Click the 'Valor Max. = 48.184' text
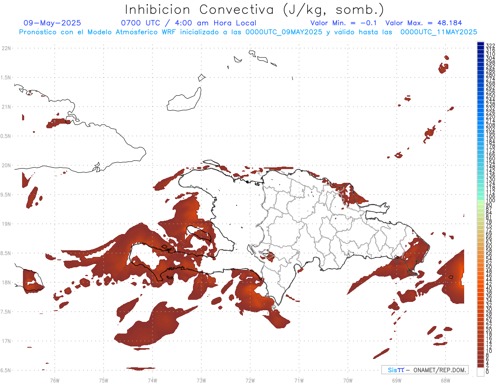 (424, 23)
